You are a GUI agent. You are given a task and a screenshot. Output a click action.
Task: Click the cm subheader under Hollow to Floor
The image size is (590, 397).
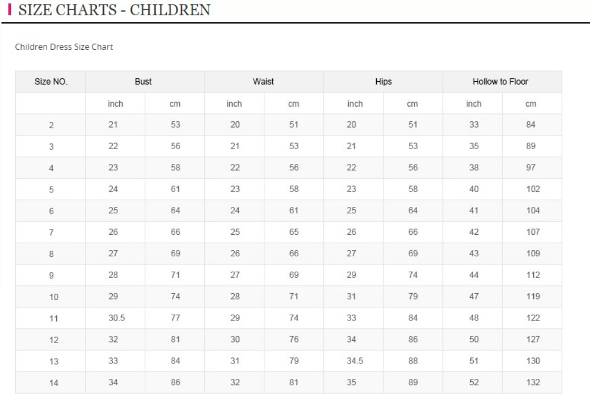[x=531, y=104]
